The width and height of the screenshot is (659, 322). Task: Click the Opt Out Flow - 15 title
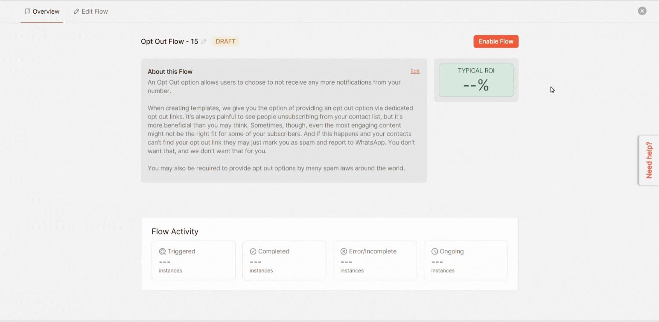pyautogui.click(x=169, y=41)
